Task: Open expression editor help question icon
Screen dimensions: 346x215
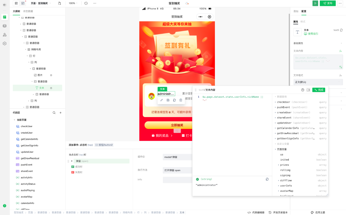Action: pyautogui.click(x=303, y=90)
